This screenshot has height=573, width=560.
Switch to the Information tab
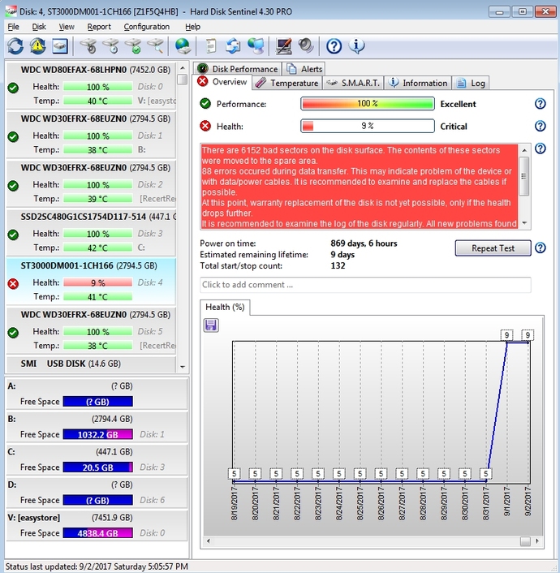point(418,83)
